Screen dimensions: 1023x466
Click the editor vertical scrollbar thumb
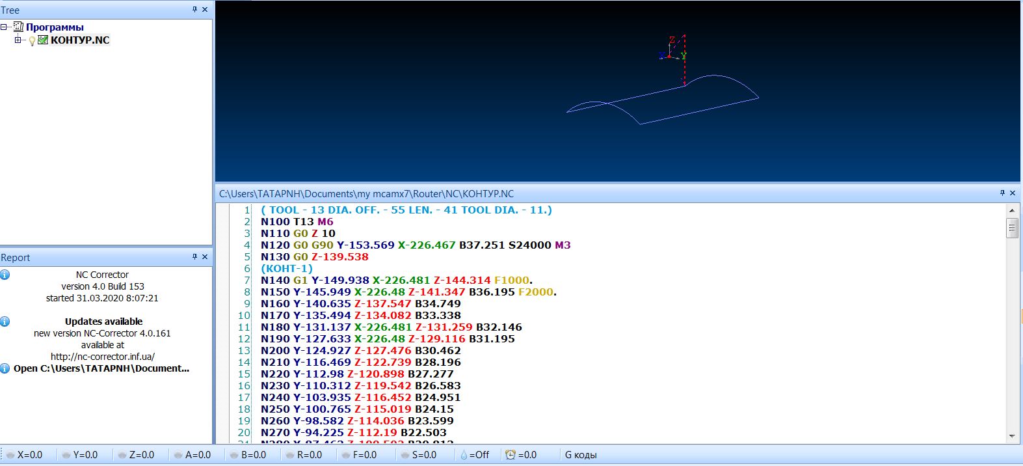(x=1012, y=228)
